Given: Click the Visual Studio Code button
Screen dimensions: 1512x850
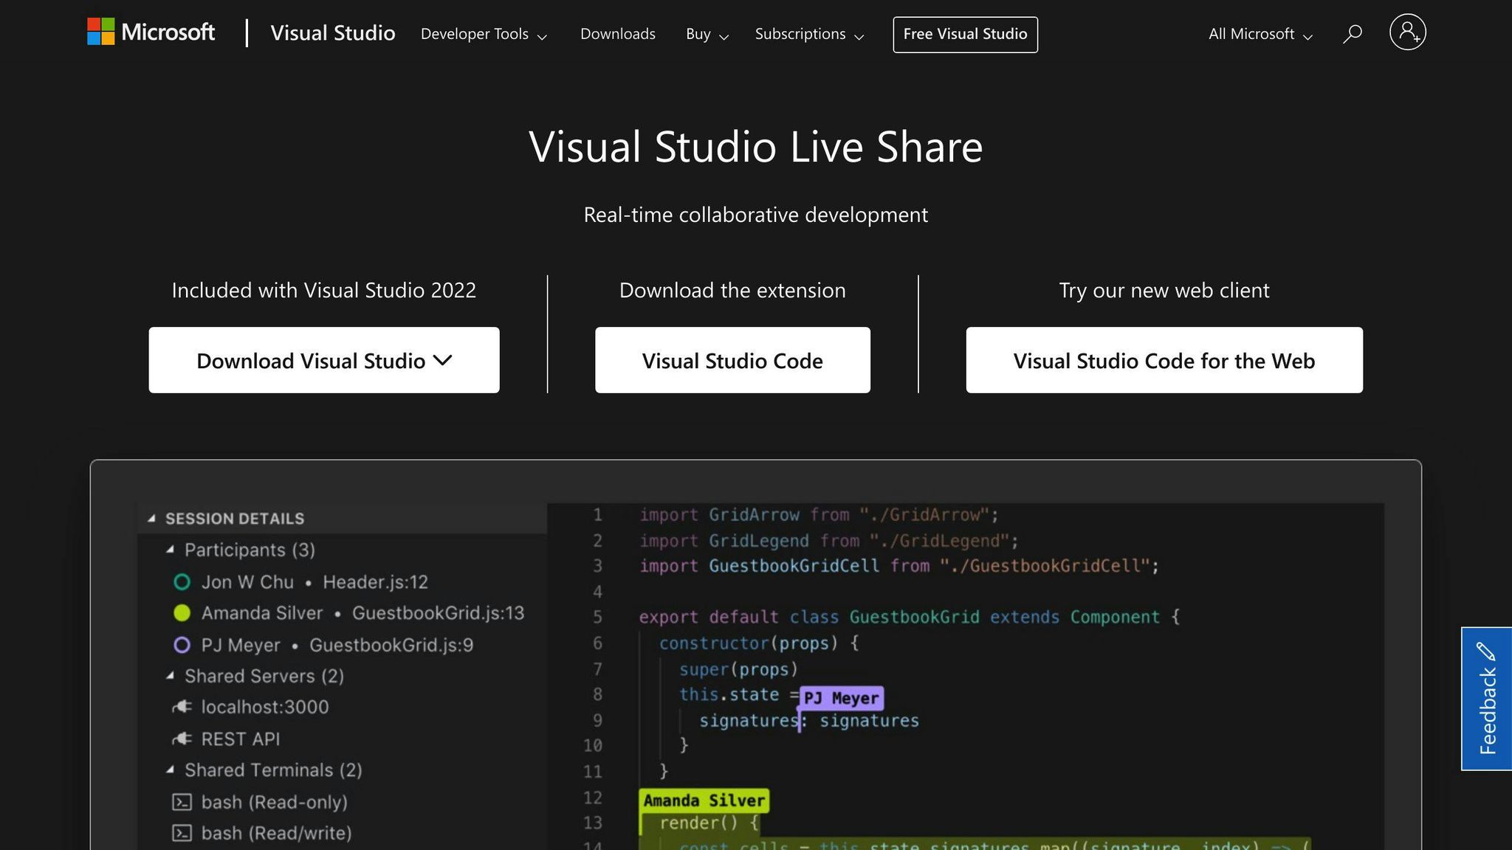Looking at the screenshot, I should tap(732, 360).
